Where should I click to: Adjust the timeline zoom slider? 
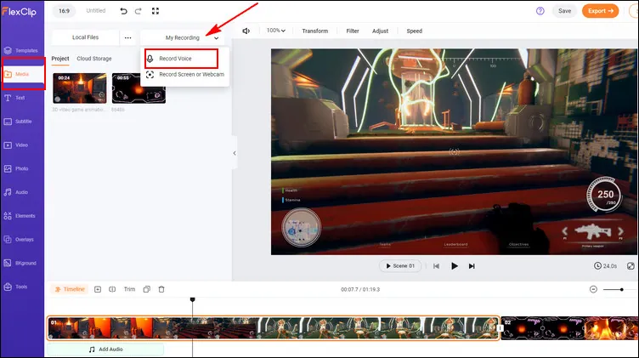point(621,289)
